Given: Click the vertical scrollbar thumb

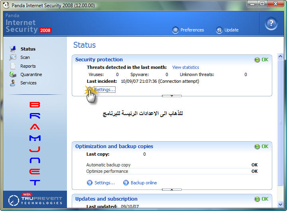Looking at the screenshot, I should pos(280,123).
